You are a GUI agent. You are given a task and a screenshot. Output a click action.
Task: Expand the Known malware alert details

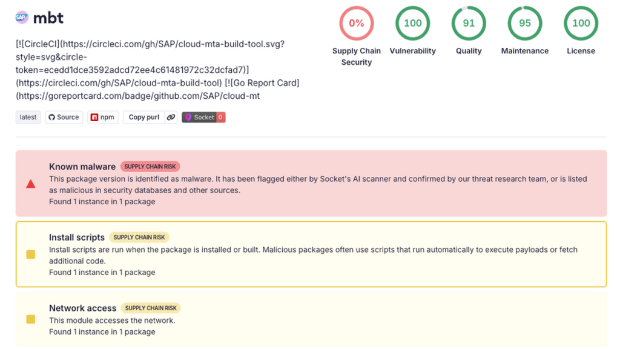(82, 166)
